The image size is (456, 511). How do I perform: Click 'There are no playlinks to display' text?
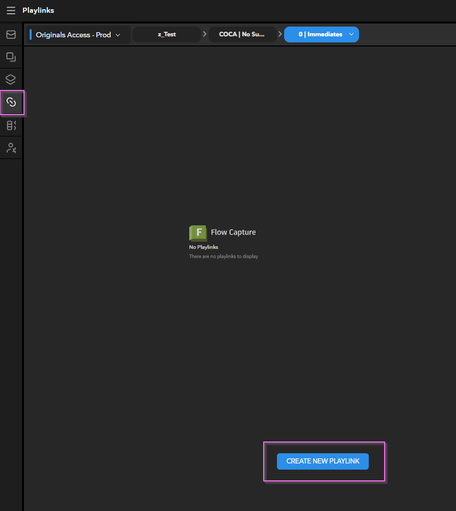[x=223, y=257]
